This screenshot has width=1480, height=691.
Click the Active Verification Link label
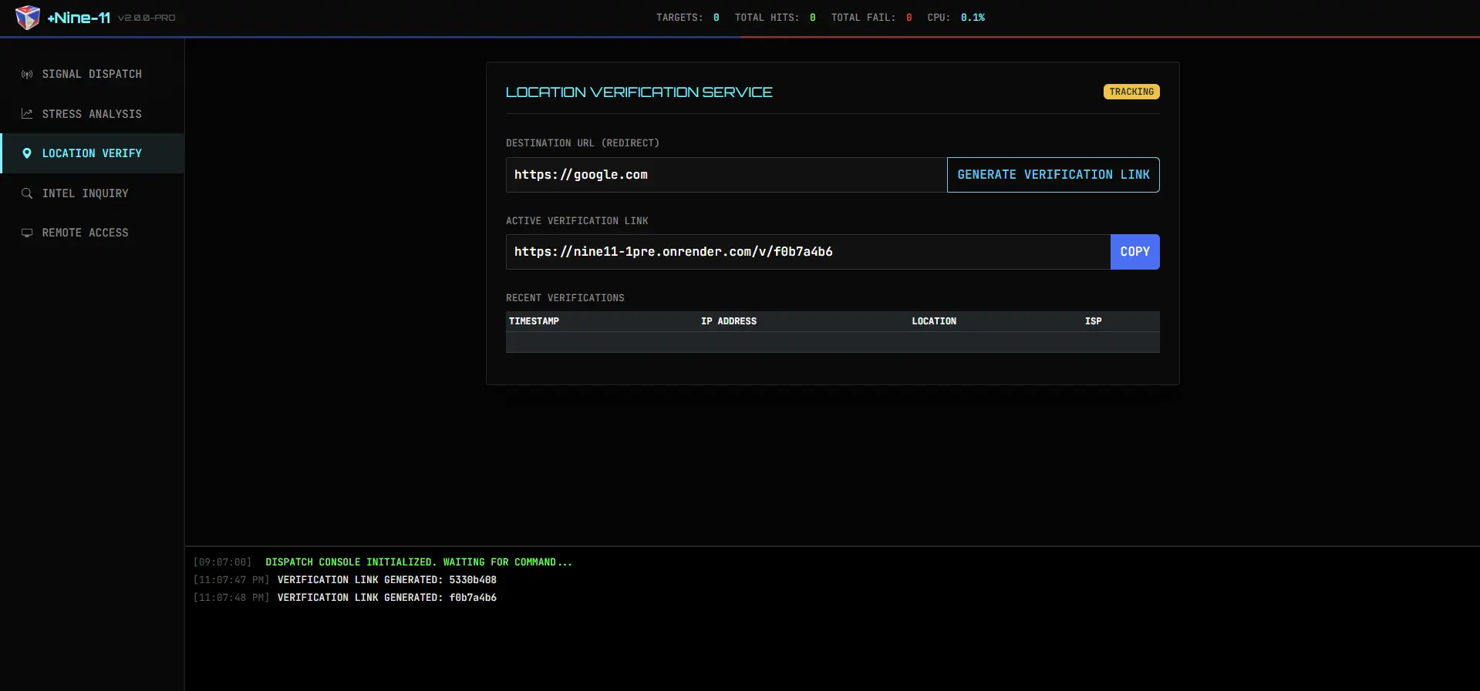(x=577, y=221)
